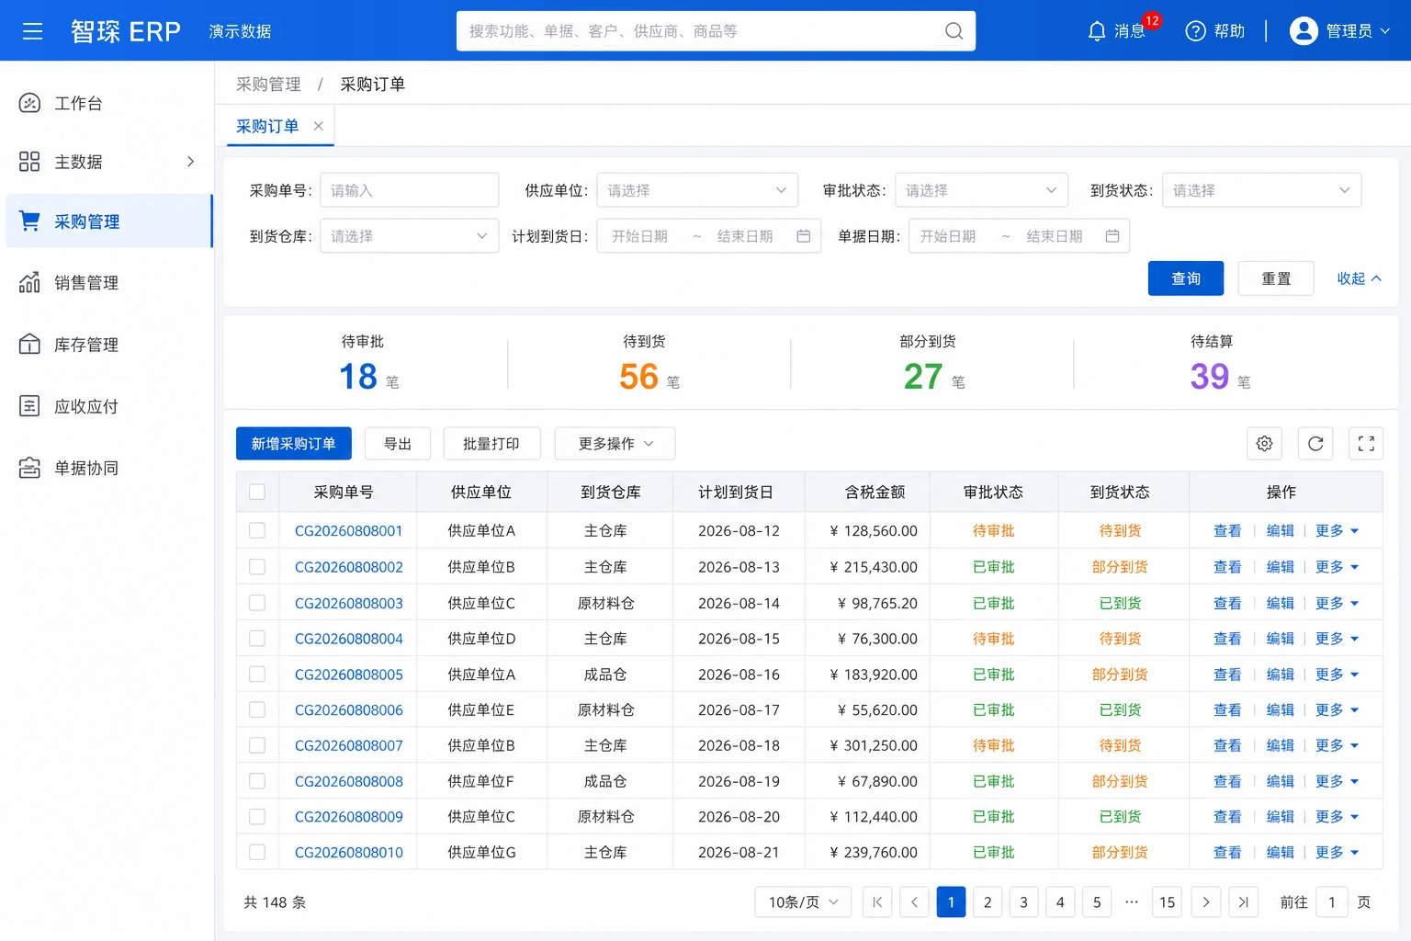The height and width of the screenshot is (941, 1411).
Task: Click calendar icon in 单据日期 field
Action: 1112,236
